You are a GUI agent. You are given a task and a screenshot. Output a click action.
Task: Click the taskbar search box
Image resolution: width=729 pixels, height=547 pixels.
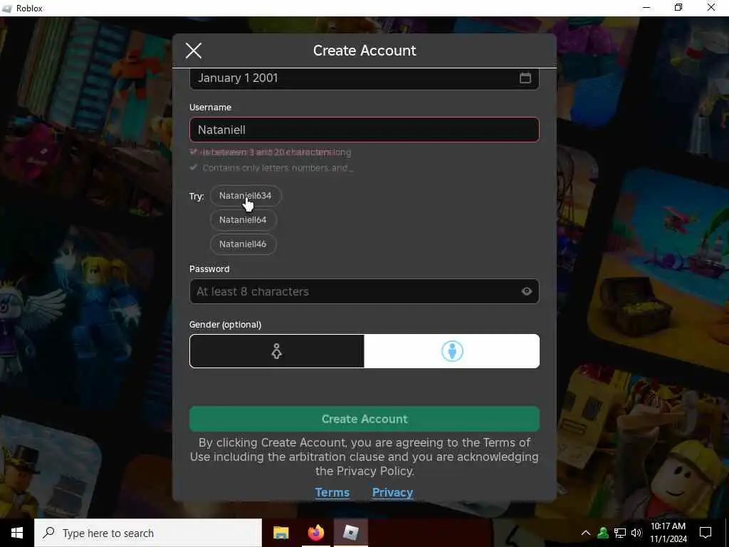(x=148, y=533)
